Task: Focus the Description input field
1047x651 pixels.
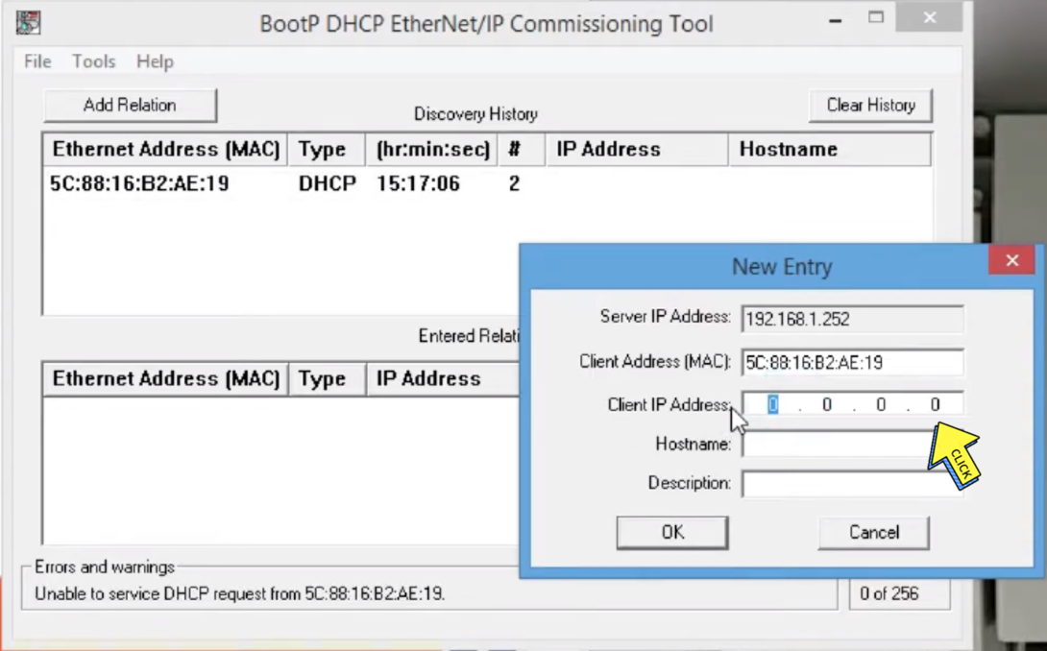Action: click(x=853, y=483)
